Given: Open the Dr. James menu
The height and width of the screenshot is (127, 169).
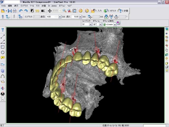Looking at the screenshot, I should point(53,6).
